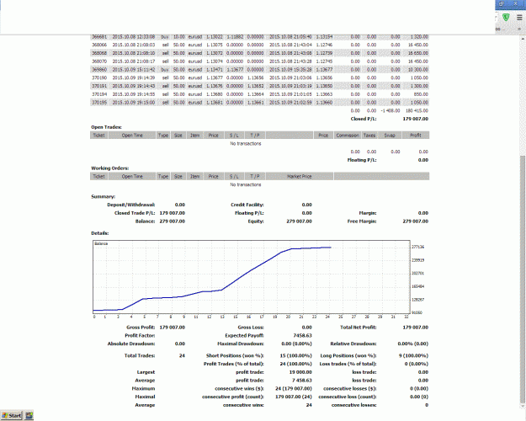Select ticket number 369860
Screen dimensions: 526x421
[99, 70]
